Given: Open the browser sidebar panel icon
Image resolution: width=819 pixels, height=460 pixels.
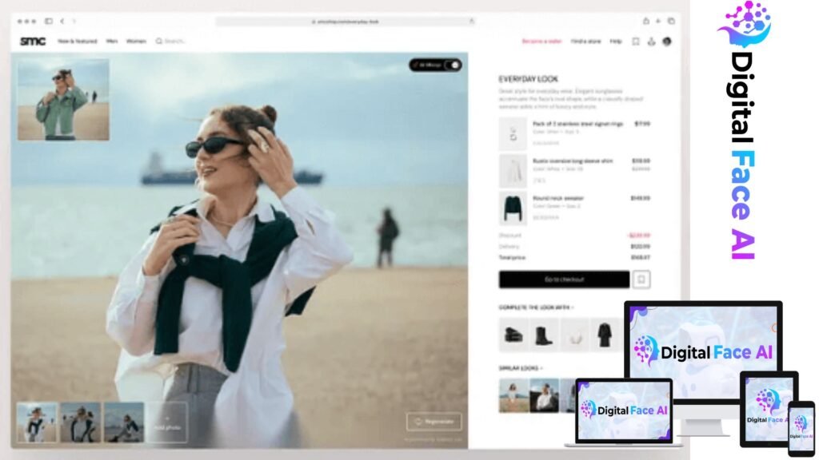Looking at the screenshot, I should (x=49, y=22).
